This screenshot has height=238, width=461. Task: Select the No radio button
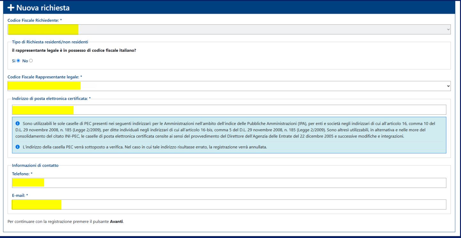31,61
